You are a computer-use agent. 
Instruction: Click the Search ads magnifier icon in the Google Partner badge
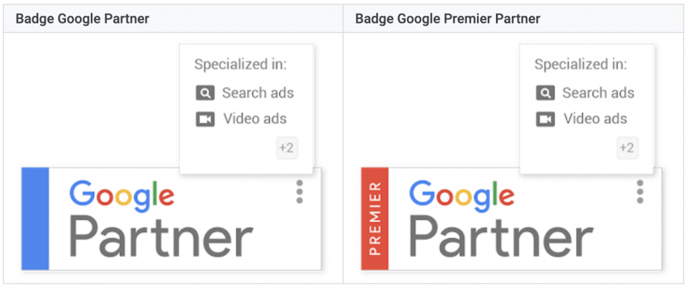pos(205,93)
